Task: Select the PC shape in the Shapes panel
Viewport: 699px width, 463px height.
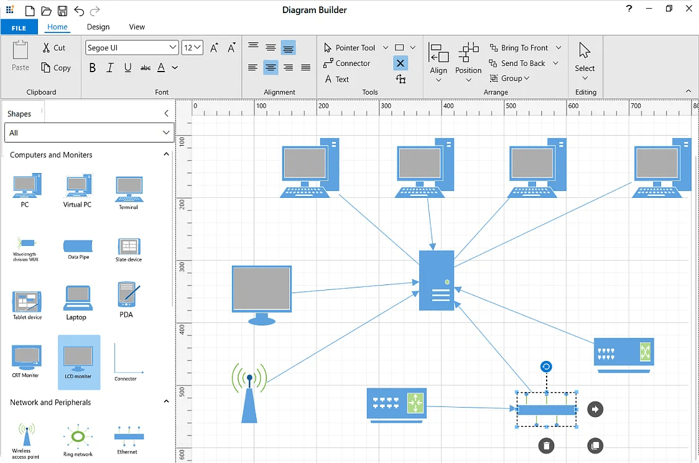Action: click(x=25, y=185)
